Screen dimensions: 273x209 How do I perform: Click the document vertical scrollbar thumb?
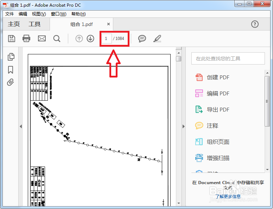(179, 59)
